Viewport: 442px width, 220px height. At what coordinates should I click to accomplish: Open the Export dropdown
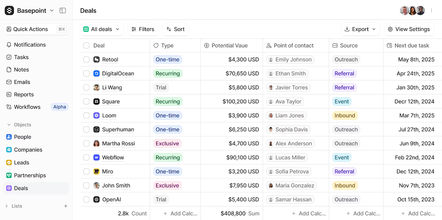point(360,29)
